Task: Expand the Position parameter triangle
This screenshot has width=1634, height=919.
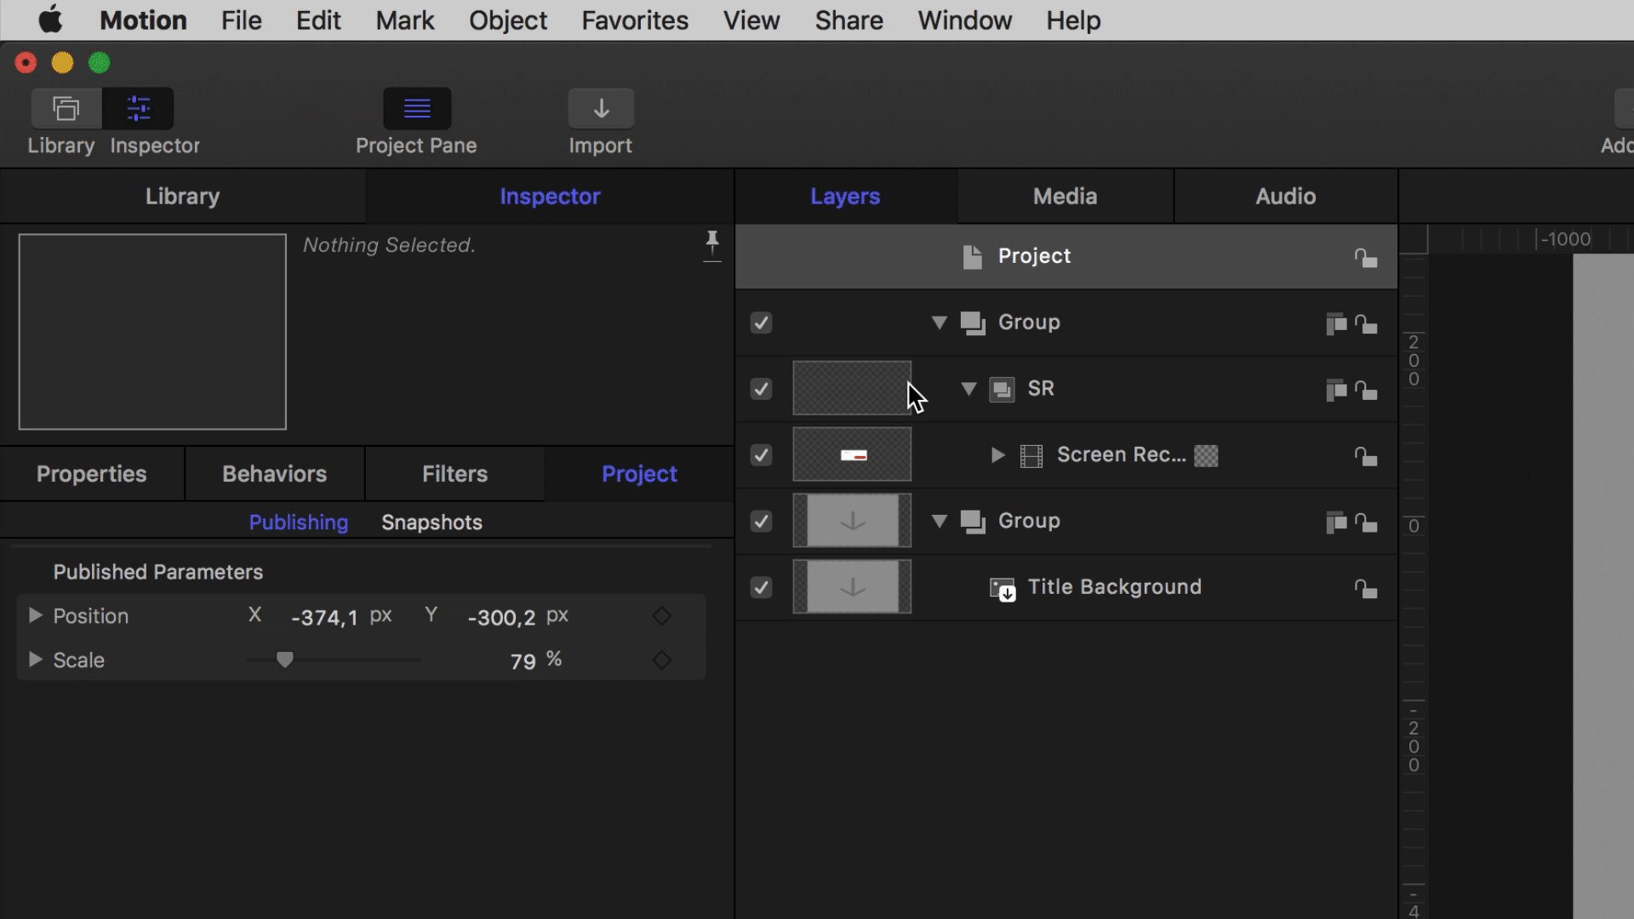Action: 35,615
